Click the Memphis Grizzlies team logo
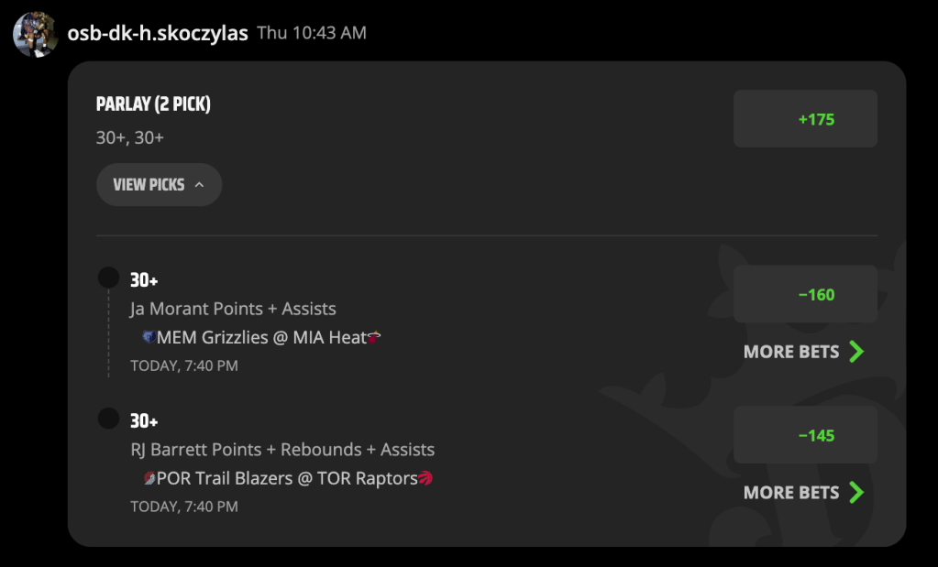938x567 pixels. point(149,337)
